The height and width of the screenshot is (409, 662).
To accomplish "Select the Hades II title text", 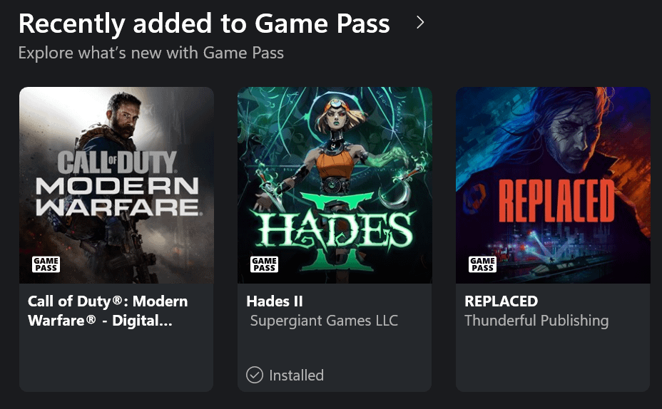I will (275, 301).
